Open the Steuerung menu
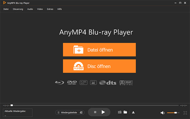The height and width of the screenshot is (119, 190). click(18, 9)
